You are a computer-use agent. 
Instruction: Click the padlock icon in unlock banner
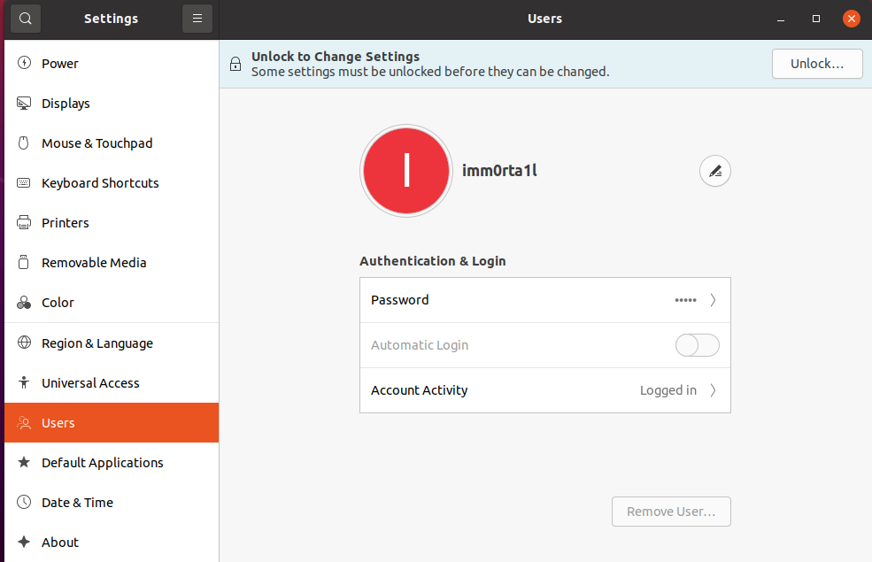pos(235,64)
